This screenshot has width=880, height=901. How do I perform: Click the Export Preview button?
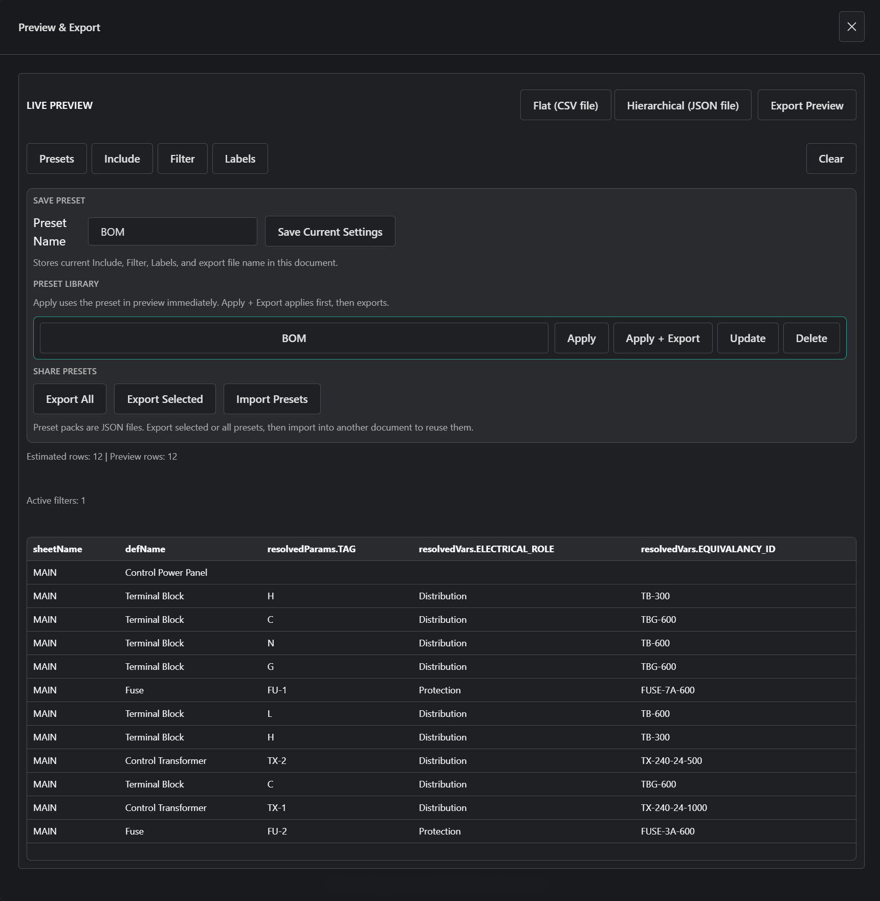(807, 105)
